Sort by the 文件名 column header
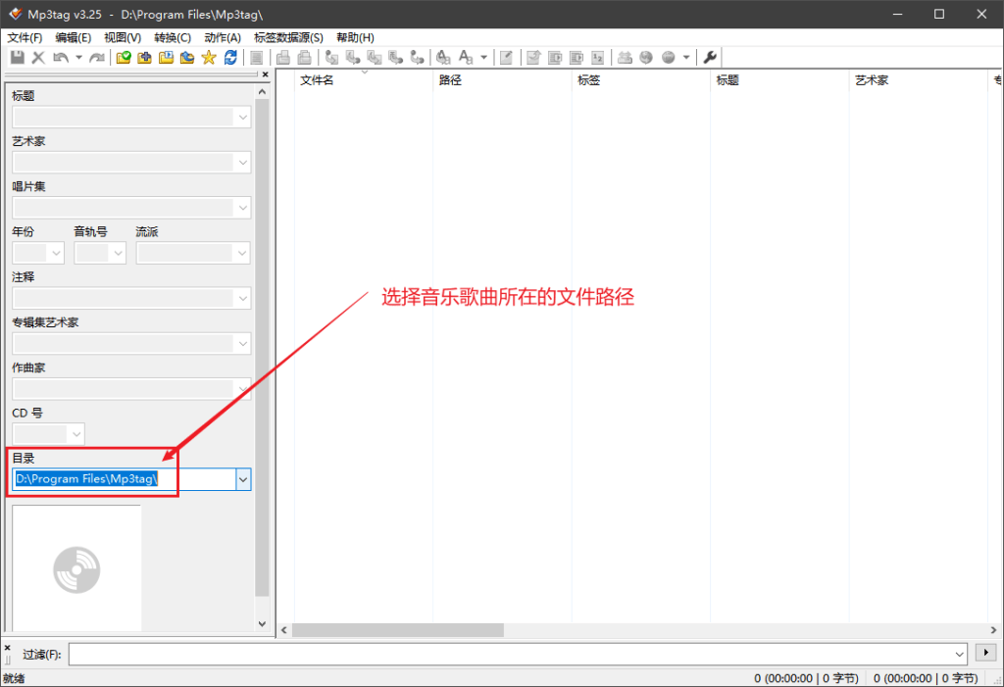Screen dimensions: 1004x687 pyautogui.click(x=364, y=80)
